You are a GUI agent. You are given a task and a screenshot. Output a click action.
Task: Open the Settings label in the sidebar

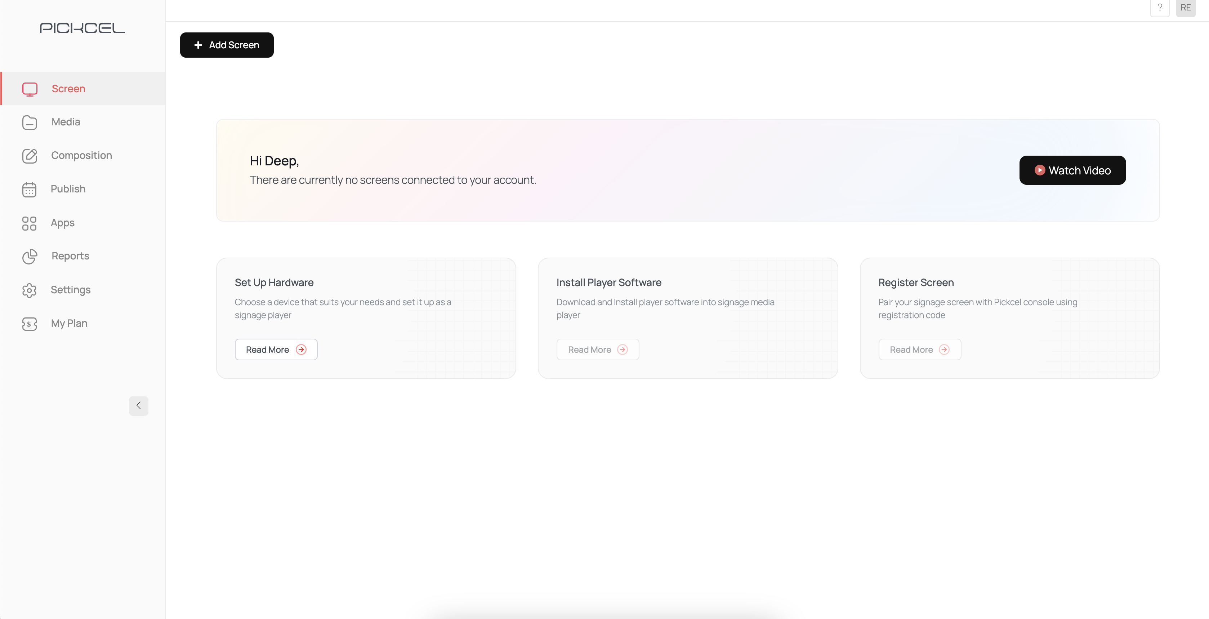pos(71,290)
